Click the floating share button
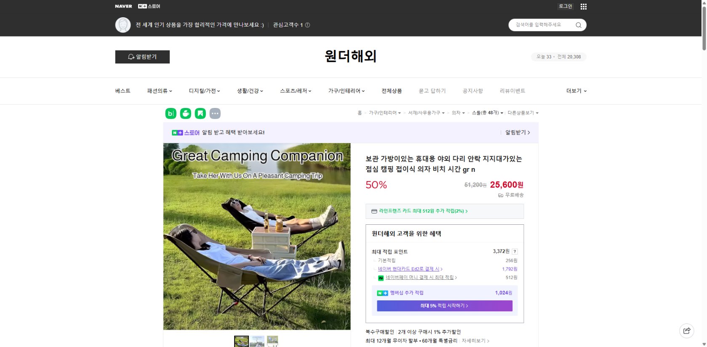The width and height of the screenshot is (707, 347). coord(686,331)
